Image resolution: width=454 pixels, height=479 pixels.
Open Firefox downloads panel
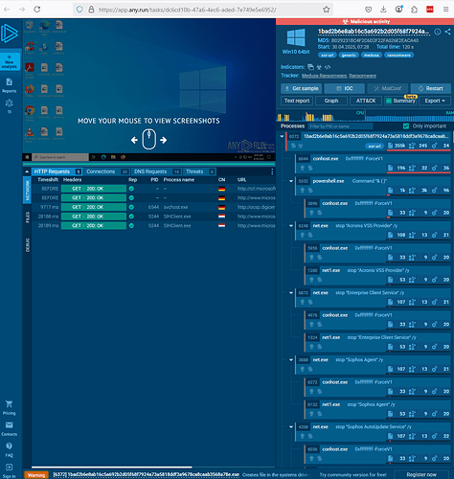click(383, 10)
